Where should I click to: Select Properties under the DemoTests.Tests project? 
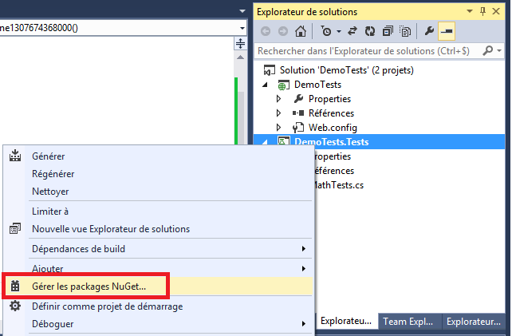tap(333, 156)
